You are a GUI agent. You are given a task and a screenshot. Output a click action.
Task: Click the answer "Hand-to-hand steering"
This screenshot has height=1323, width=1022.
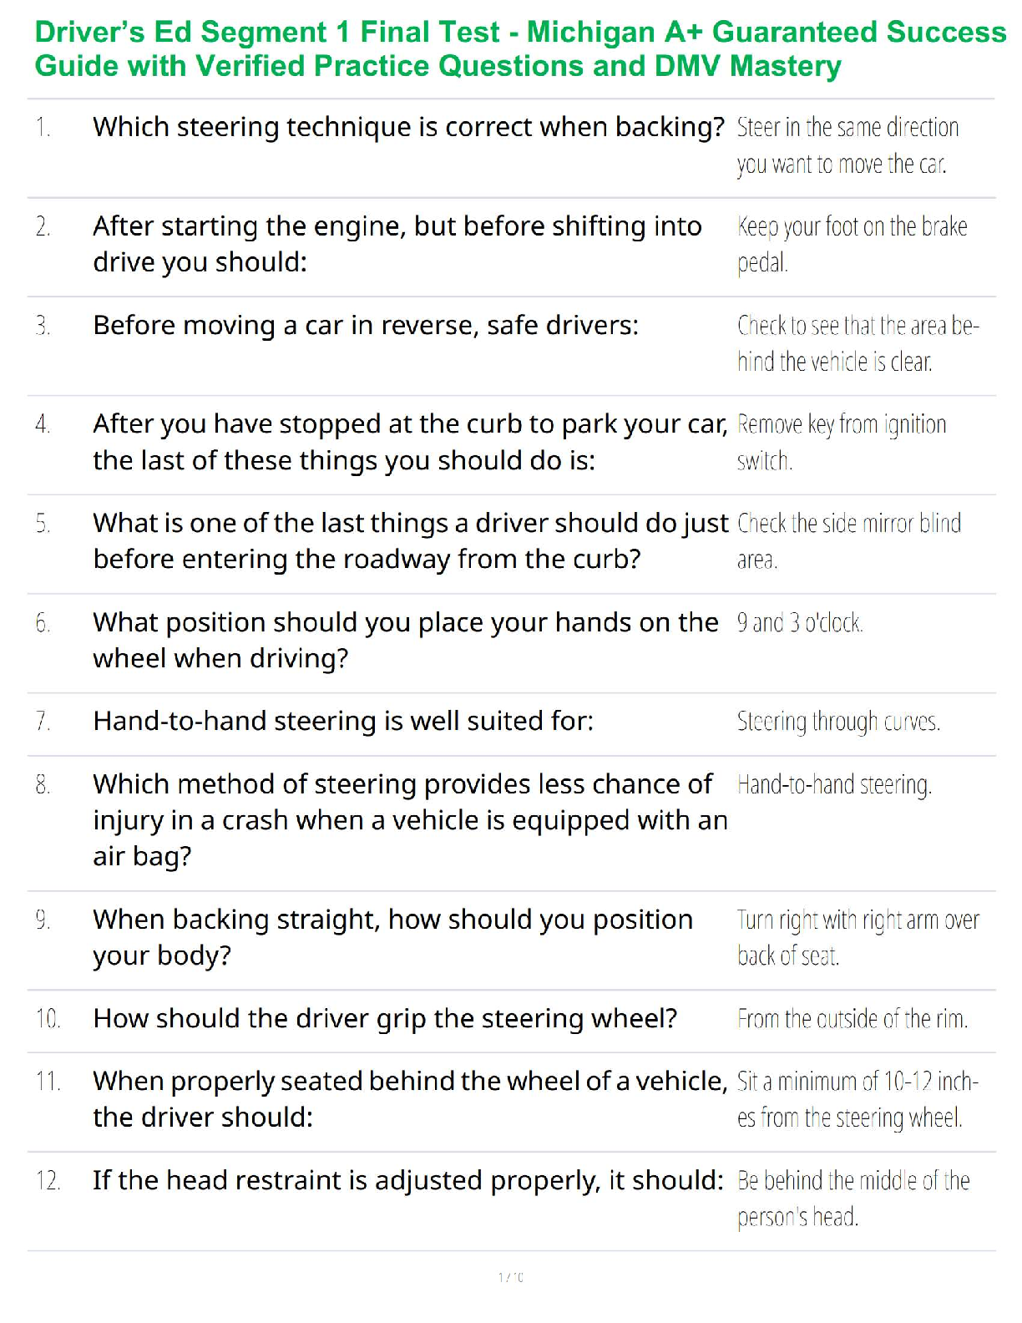833,785
